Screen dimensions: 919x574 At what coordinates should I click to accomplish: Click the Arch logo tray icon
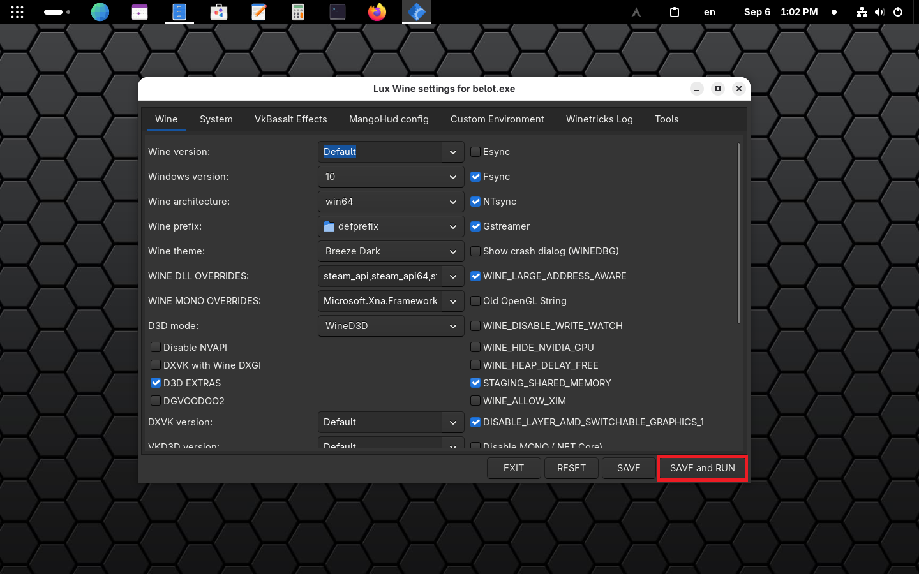pyautogui.click(x=636, y=12)
